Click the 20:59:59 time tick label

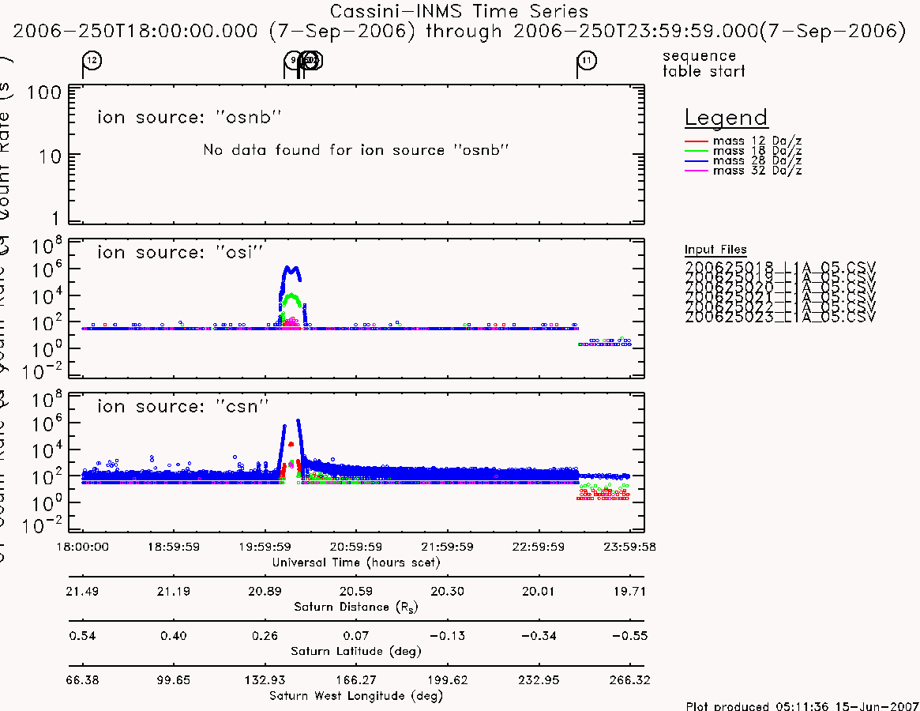[x=355, y=547]
